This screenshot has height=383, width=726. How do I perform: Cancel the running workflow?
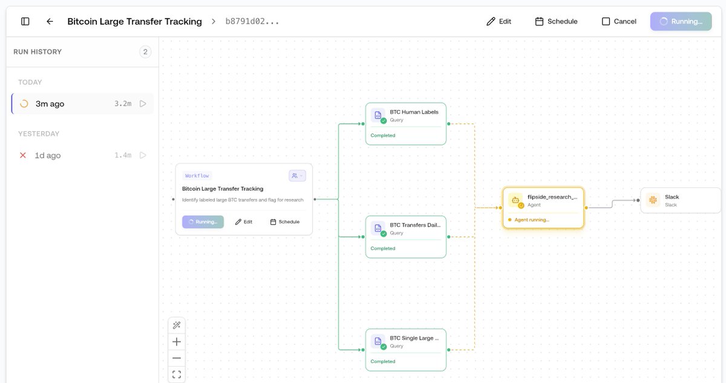click(619, 21)
